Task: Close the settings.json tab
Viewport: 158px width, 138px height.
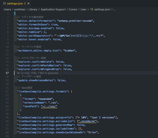Action: pos(29,3)
